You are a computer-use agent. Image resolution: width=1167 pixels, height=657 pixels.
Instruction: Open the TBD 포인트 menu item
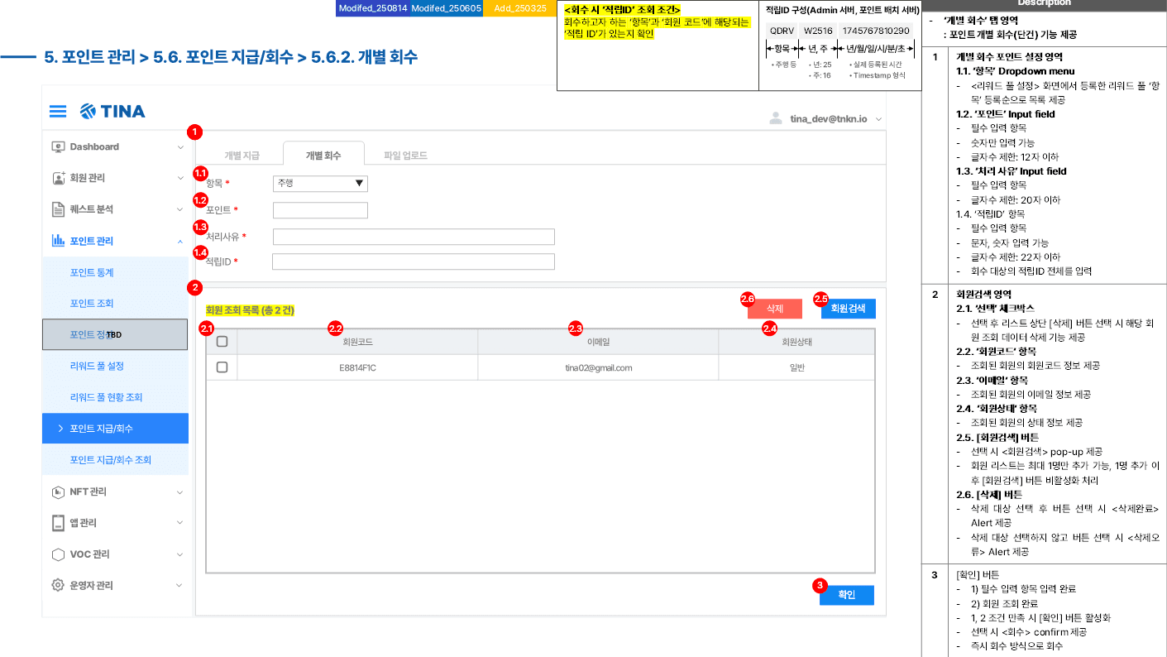(x=115, y=334)
